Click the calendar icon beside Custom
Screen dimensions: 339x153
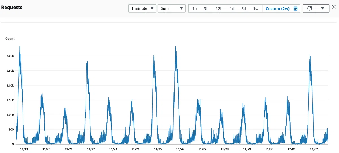295,8
